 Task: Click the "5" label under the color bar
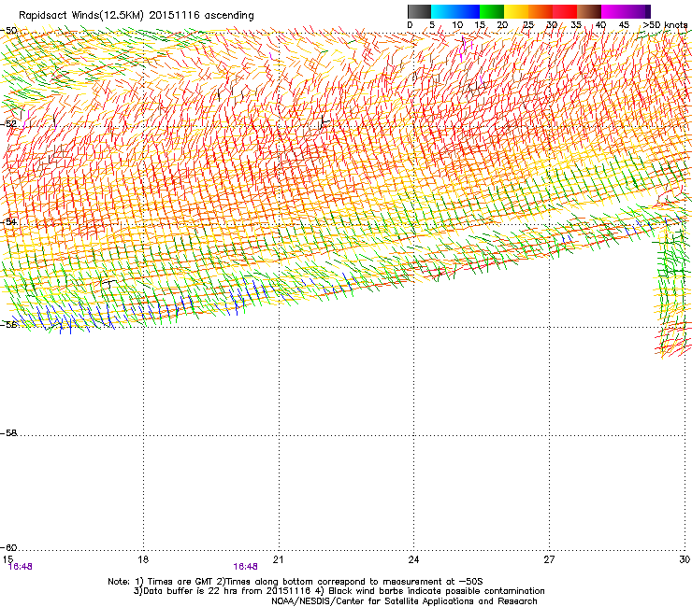point(432,25)
